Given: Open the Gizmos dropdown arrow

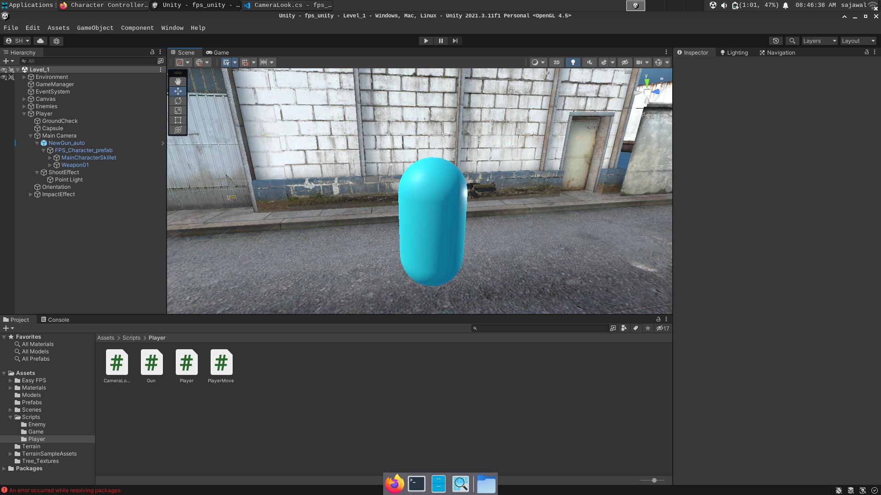Looking at the screenshot, I should click(x=667, y=62).
